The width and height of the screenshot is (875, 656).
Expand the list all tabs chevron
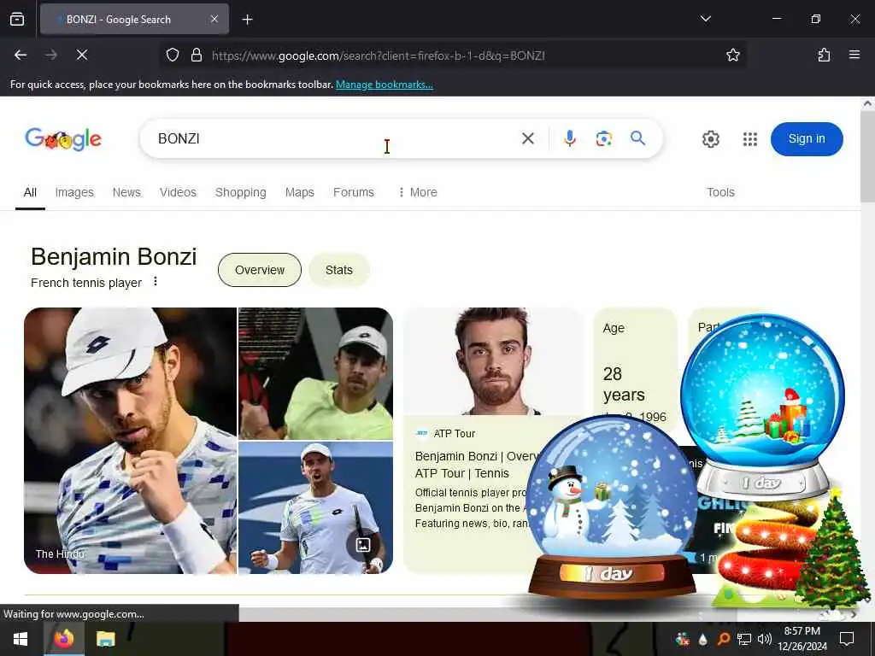coord(705,19)
